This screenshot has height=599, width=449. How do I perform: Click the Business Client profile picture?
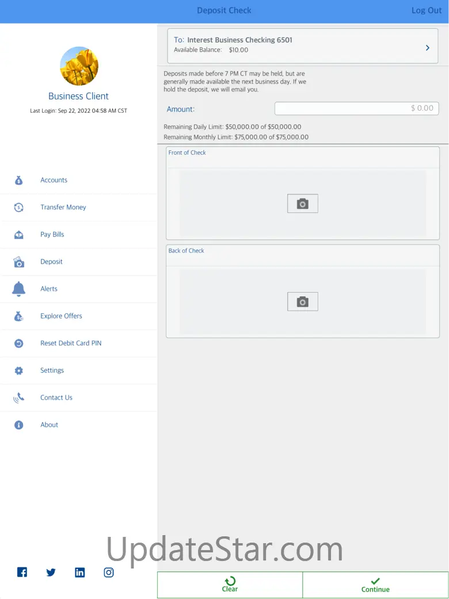pyautogui.click(x=79, y=66)
